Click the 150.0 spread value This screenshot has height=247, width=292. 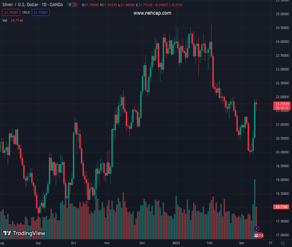25,12
